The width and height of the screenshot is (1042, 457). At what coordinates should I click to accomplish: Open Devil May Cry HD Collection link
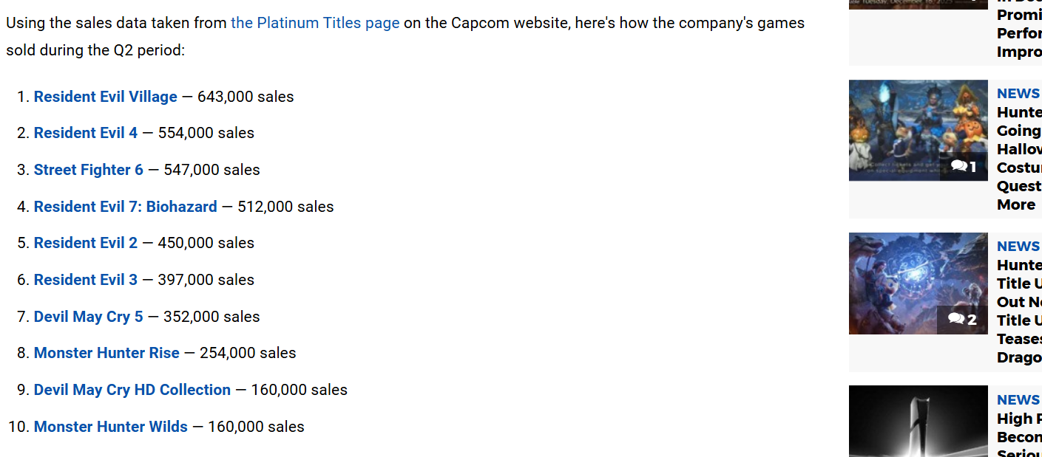[x=132, y=390]
